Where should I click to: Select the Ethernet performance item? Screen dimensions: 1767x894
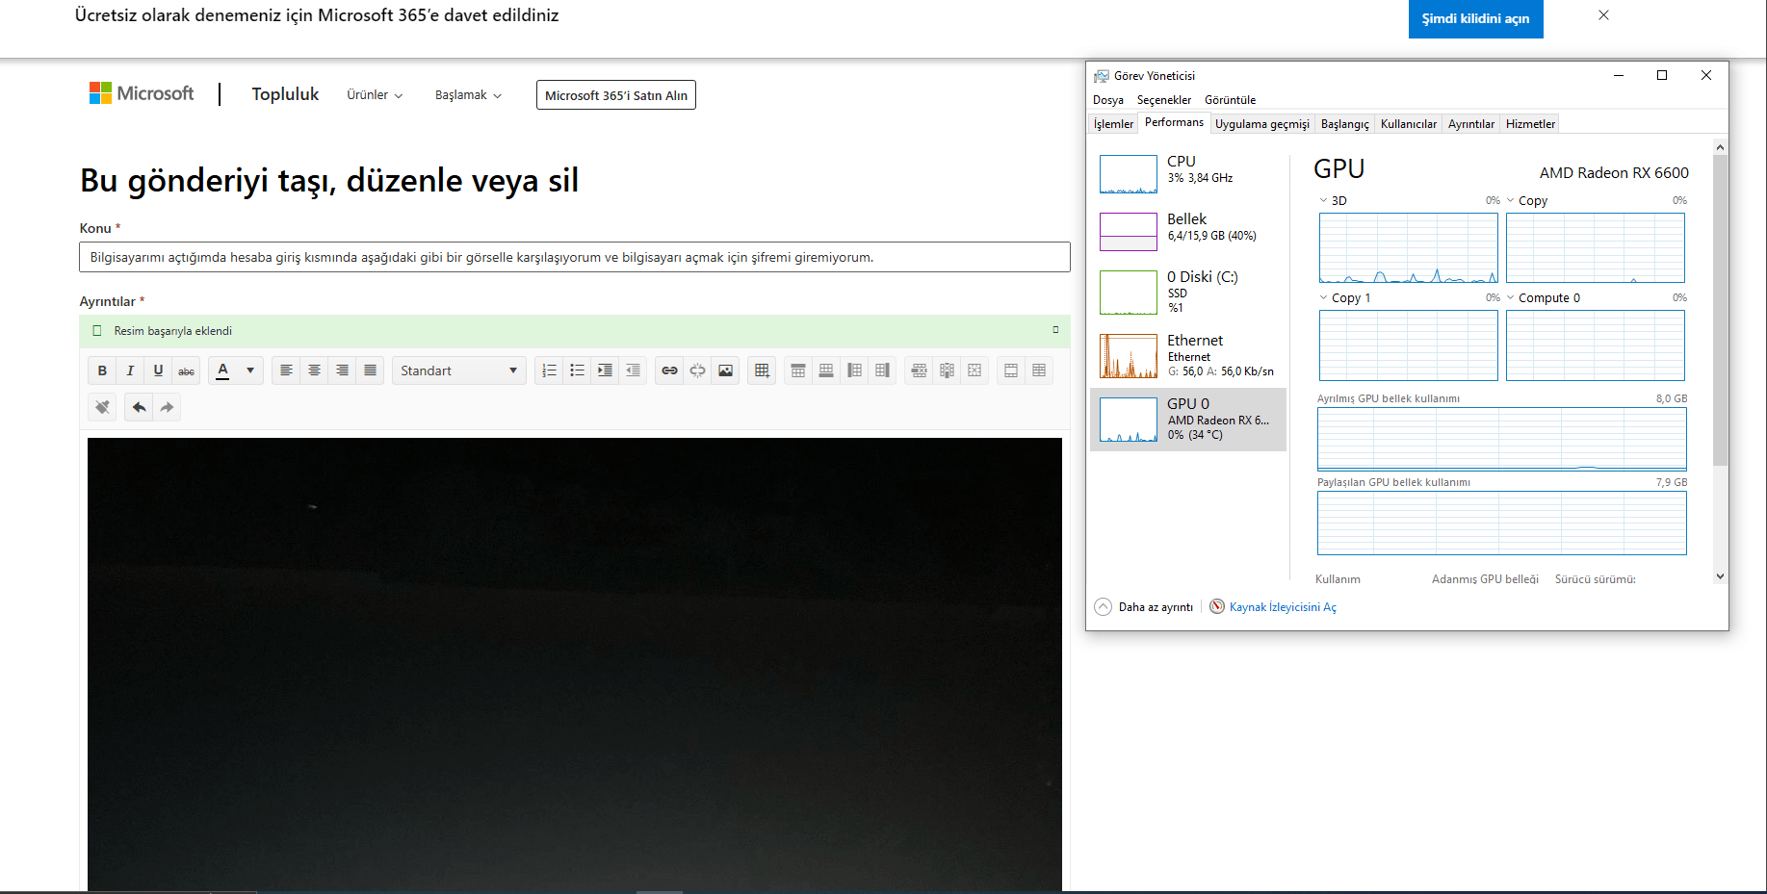pos(1188,355)
